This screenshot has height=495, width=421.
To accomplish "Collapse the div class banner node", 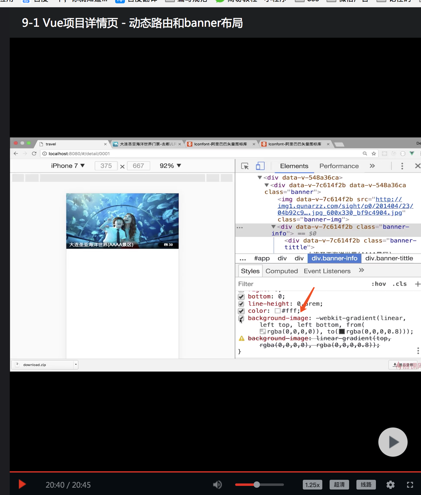I will tap(267, 185).
